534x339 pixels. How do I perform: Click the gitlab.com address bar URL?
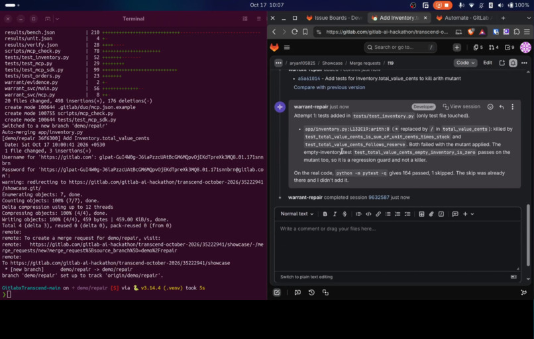pyautogui.click(x=387, y=32)
